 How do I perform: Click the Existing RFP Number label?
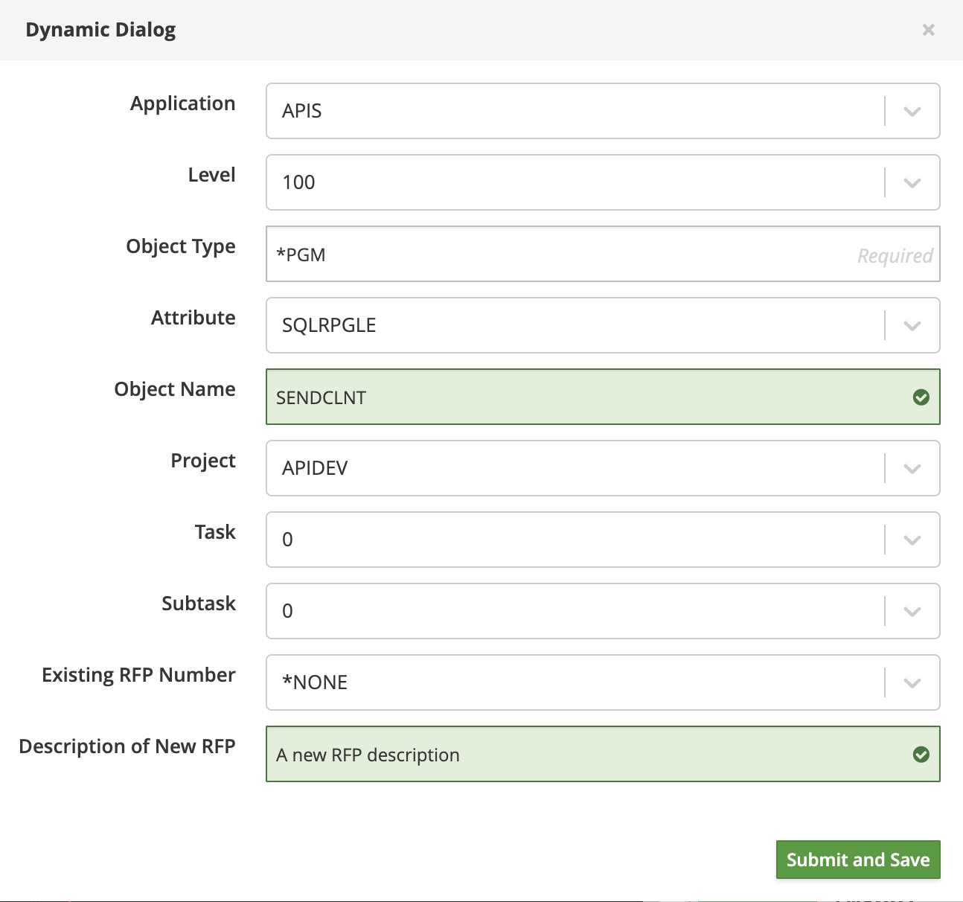pos(138,675)
